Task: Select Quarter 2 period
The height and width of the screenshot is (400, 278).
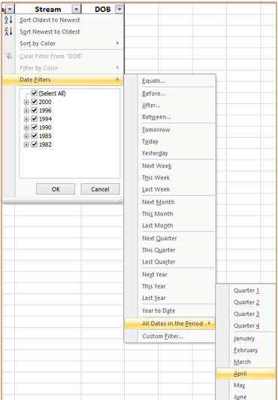Action: tap(246, 302)
